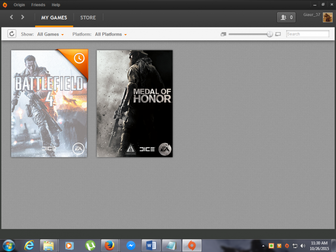Screen dimensions: 336x252
Task: Click the small tile size icon
Action: pos(223,34)
